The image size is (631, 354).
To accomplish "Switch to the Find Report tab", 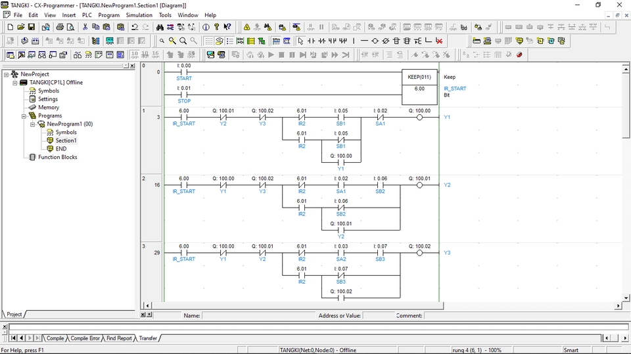I will tap(119, 338).
